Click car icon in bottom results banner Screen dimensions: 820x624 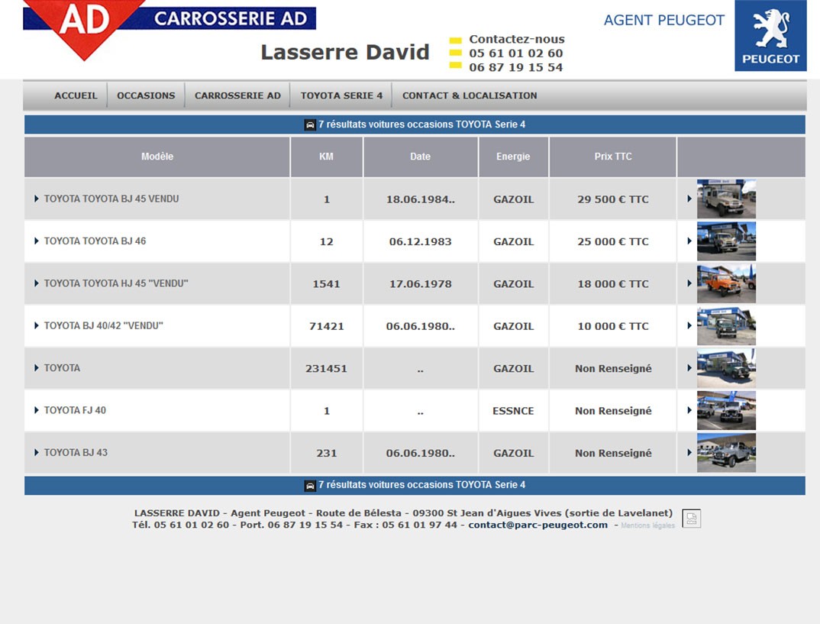[x=310, y=485]
